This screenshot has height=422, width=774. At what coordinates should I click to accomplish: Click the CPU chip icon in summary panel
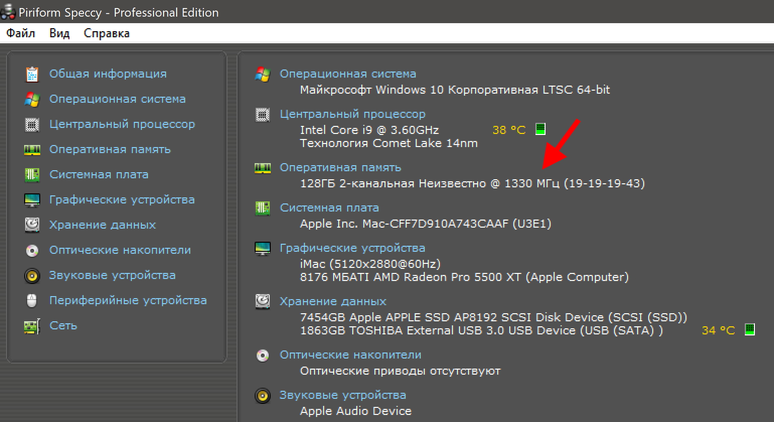pyautogui.click(x=263, y=114)
